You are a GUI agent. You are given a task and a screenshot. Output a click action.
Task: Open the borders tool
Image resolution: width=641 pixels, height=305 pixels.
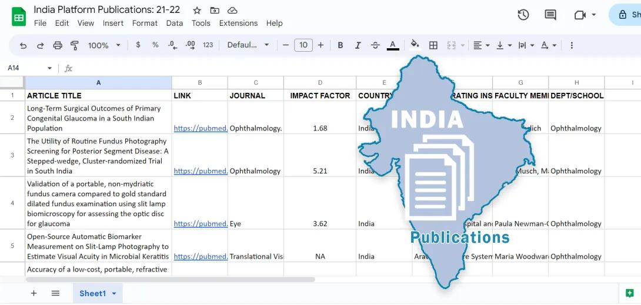(433, 45)
